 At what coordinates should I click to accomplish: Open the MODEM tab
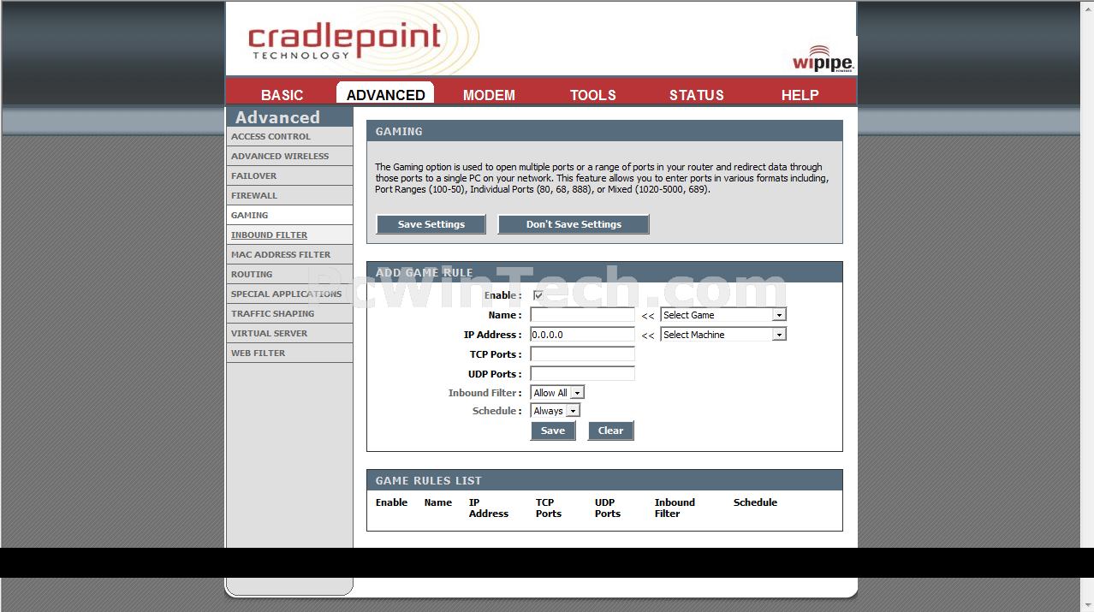point(489,95)
